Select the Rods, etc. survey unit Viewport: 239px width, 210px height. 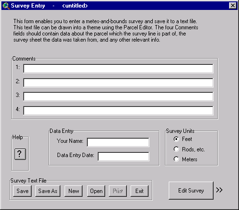pos(176,149)
